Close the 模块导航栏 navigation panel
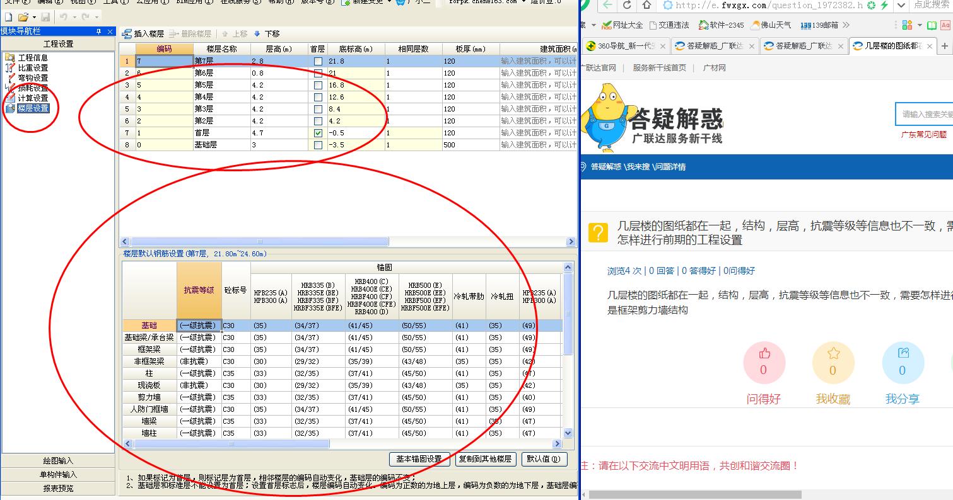This screenshot has height=500, width=953. [110, 31]
